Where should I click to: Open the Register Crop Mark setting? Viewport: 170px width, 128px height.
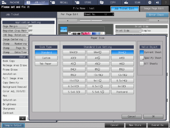coord(15,31)
